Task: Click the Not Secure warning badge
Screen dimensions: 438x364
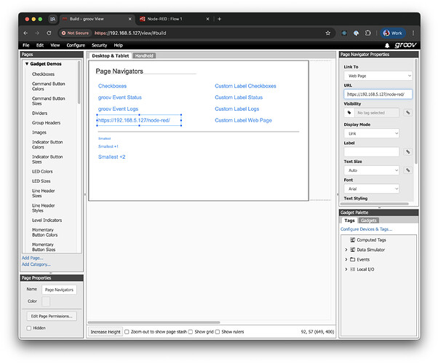Action: [x=75, y=33]
